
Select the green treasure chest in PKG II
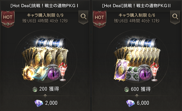[x=133, y=74]
